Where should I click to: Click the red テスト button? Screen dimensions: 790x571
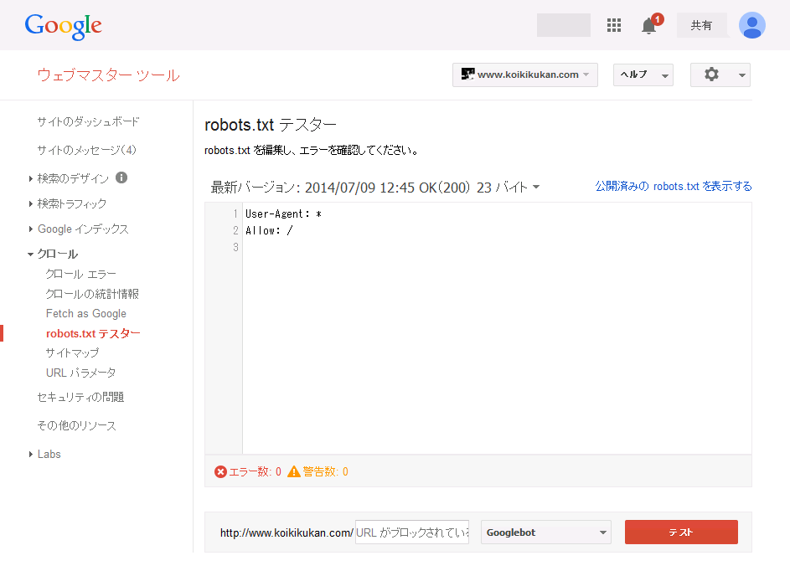681,532
